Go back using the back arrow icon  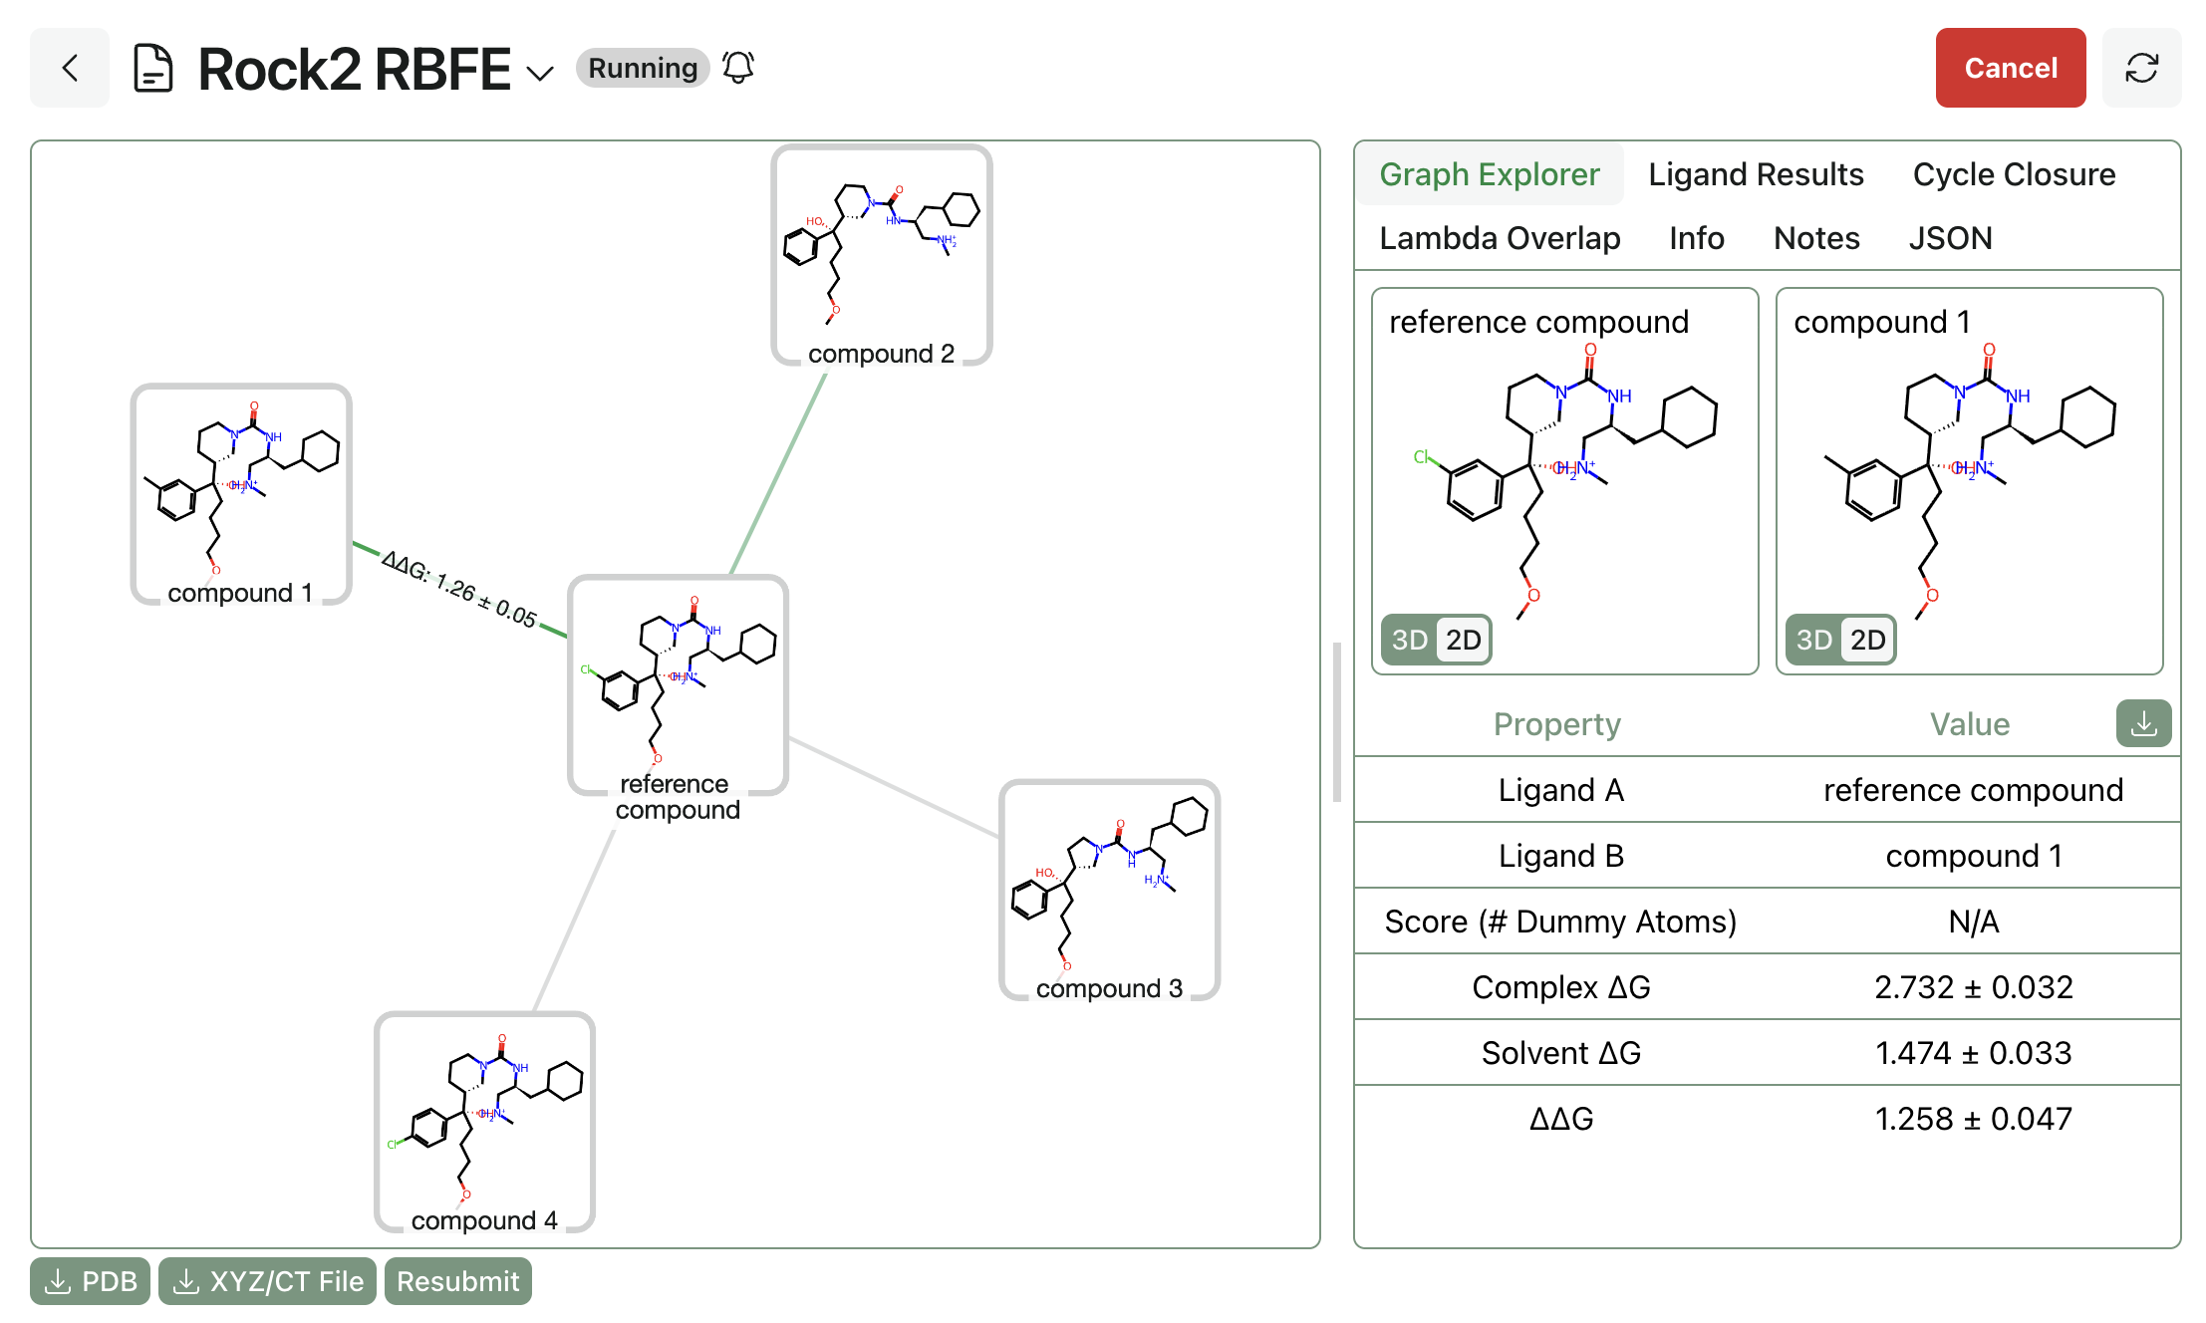coord(69,68)
